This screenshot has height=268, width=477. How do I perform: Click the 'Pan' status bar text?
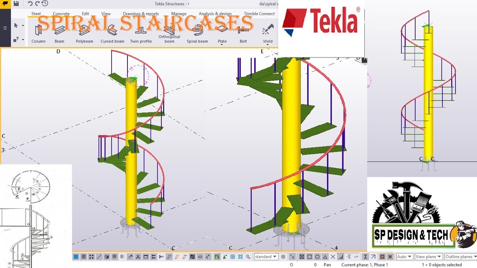click(x=327, y=265)
